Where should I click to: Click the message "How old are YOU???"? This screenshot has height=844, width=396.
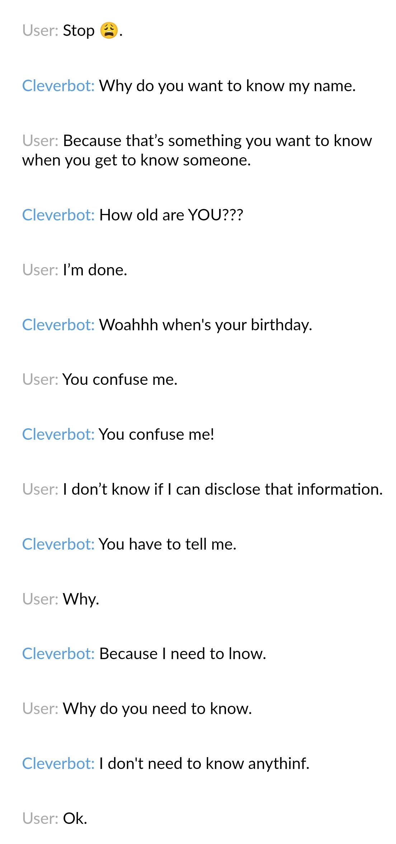tap(171, 215)
